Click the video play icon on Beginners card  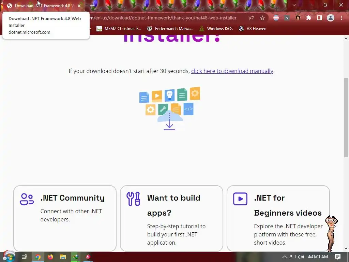point(240,199)
